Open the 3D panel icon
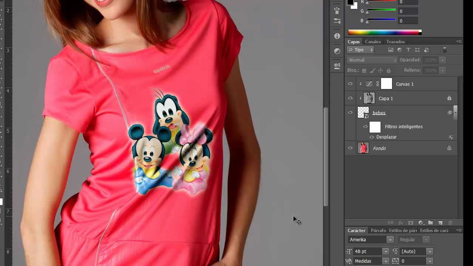 tap(337, 66)
